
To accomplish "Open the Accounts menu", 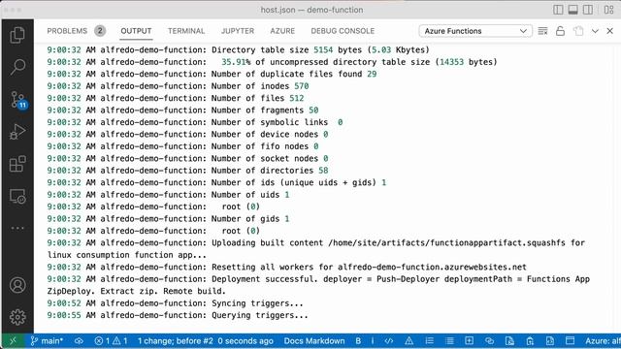I will click(x=17, y=285).
